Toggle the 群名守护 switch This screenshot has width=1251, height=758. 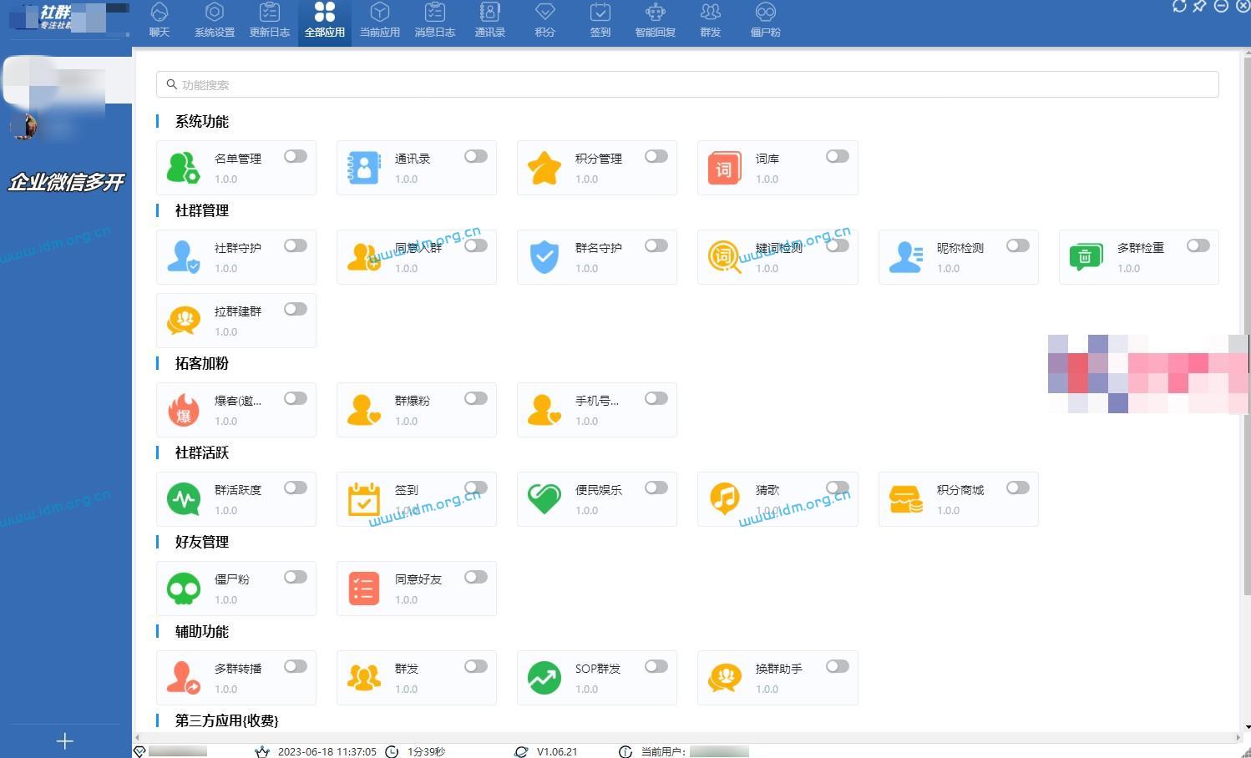[x=656, y=245]
